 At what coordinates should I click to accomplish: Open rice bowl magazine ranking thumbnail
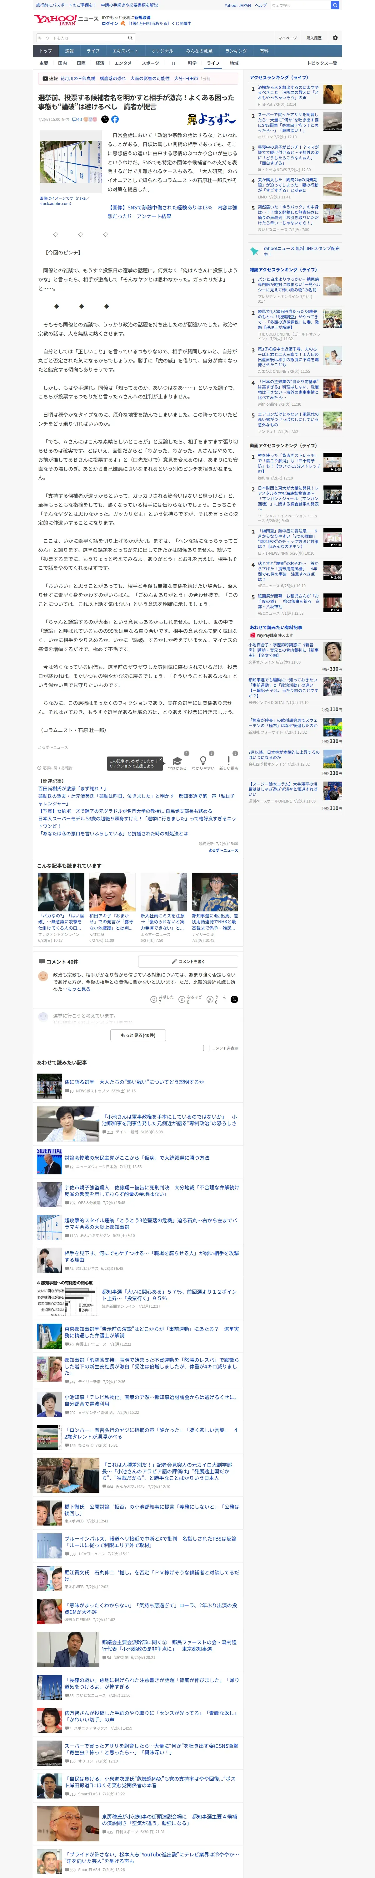[x=333, y=286]
